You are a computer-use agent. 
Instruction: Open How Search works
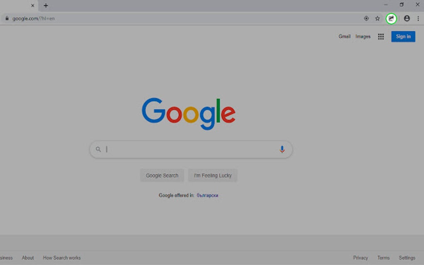tap(62, 258)
